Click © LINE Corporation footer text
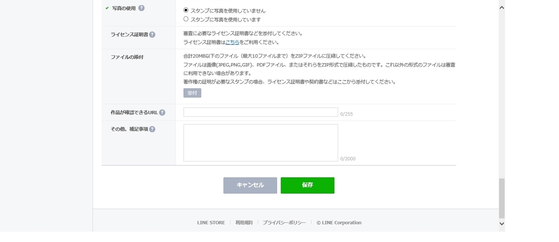559x242 pixels. tap(339, 223)
